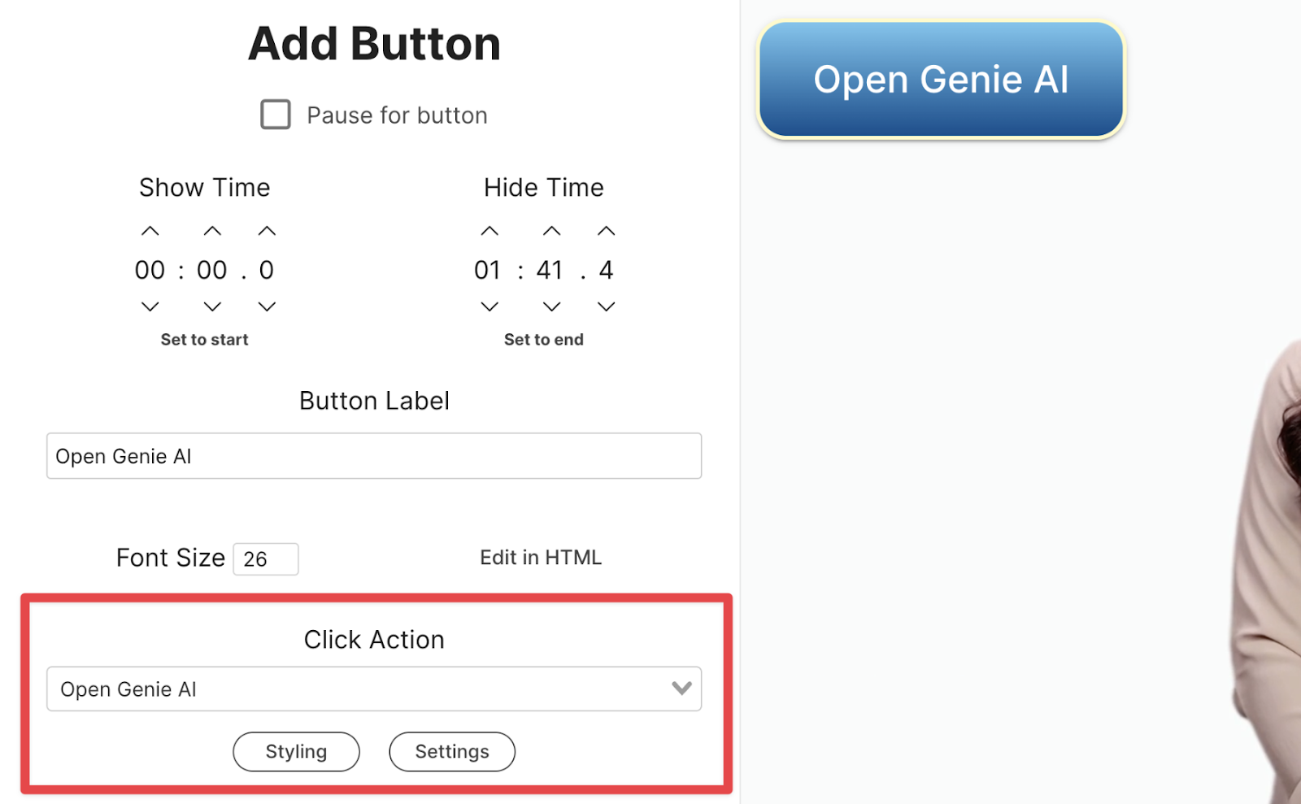1301x804 pixels.
Task: Decrease Show Time minutes with down arrow
Action: point(150,306)
